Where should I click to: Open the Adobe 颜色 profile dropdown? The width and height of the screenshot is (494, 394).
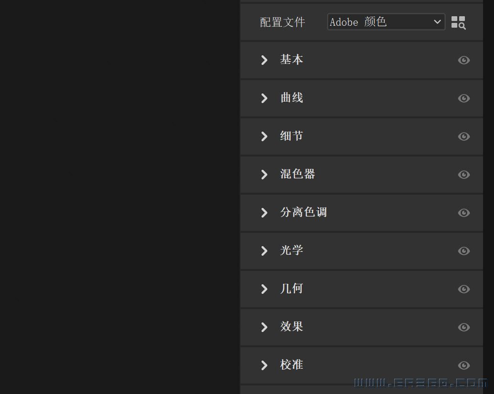click(x=386, y=22)
